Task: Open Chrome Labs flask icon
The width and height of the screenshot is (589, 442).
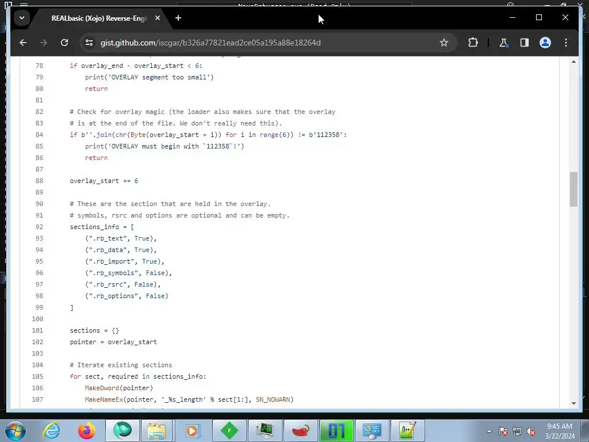Action: 504,43
